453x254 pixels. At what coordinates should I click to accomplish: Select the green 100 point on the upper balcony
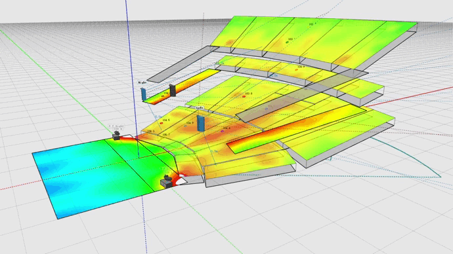click(x=287, y=43)
